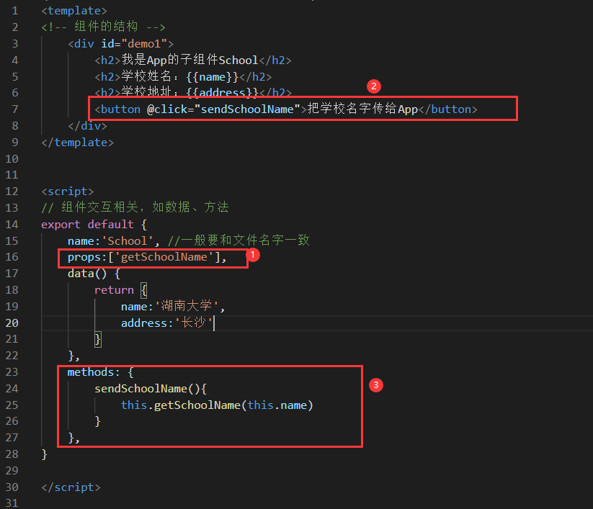Screen dimensions: 593x509
Task: Click line number 31 in the gutter
Action: tap(12, 503)
